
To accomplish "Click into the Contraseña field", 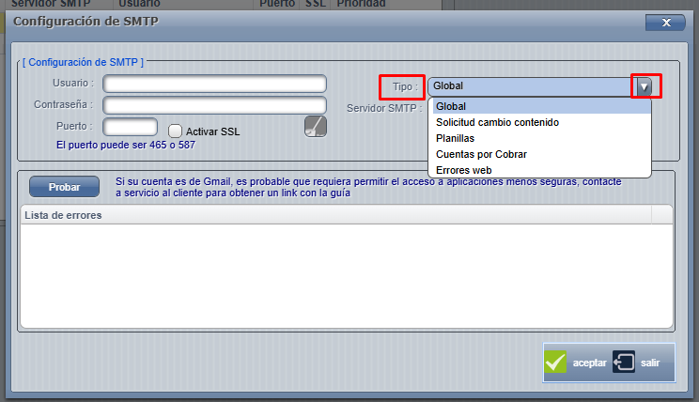I will pyautogui.click(x=214, y=104).
